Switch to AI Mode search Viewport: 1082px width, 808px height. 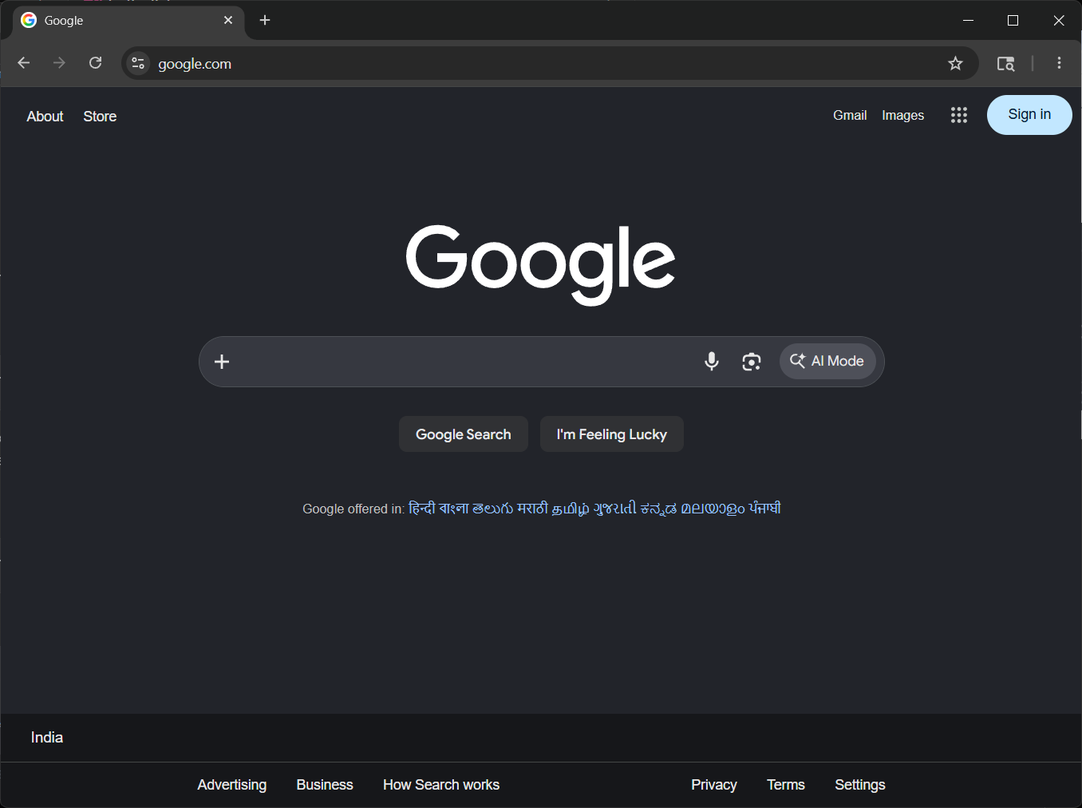point(827,361)
